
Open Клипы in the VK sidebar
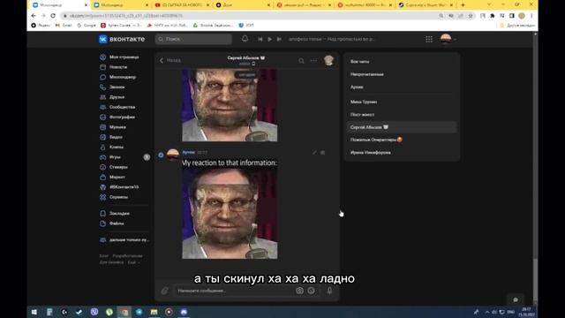point(116,148)
